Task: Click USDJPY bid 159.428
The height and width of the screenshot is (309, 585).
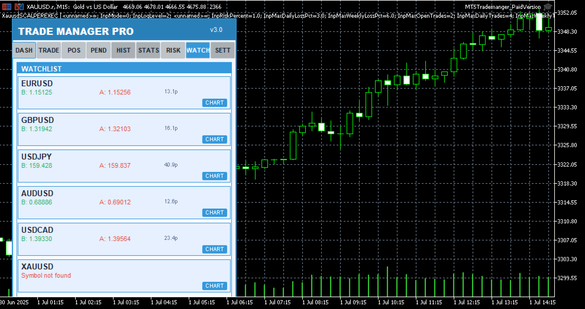Action: [37, 165]
